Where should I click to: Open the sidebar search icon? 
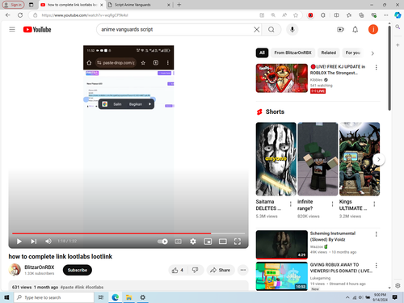tap(398, 27)
